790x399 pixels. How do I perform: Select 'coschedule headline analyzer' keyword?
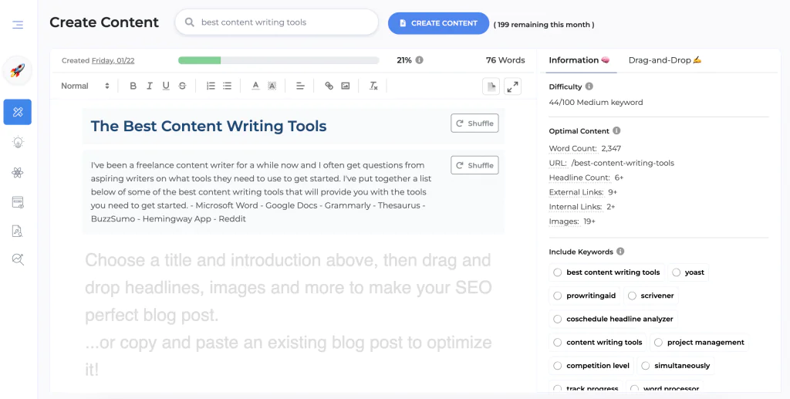(613, 319)
